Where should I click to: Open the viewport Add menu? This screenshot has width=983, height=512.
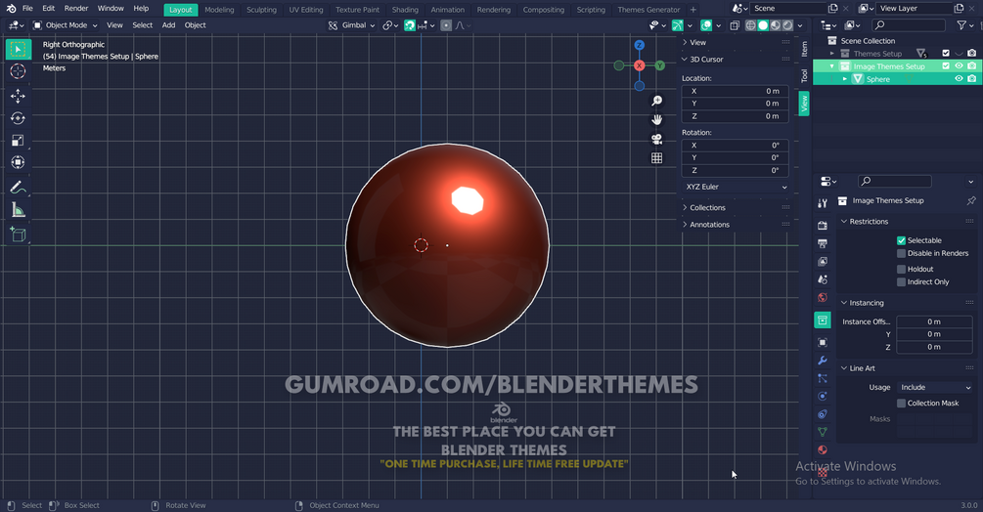pyautogui.click(x=168, y=25)
